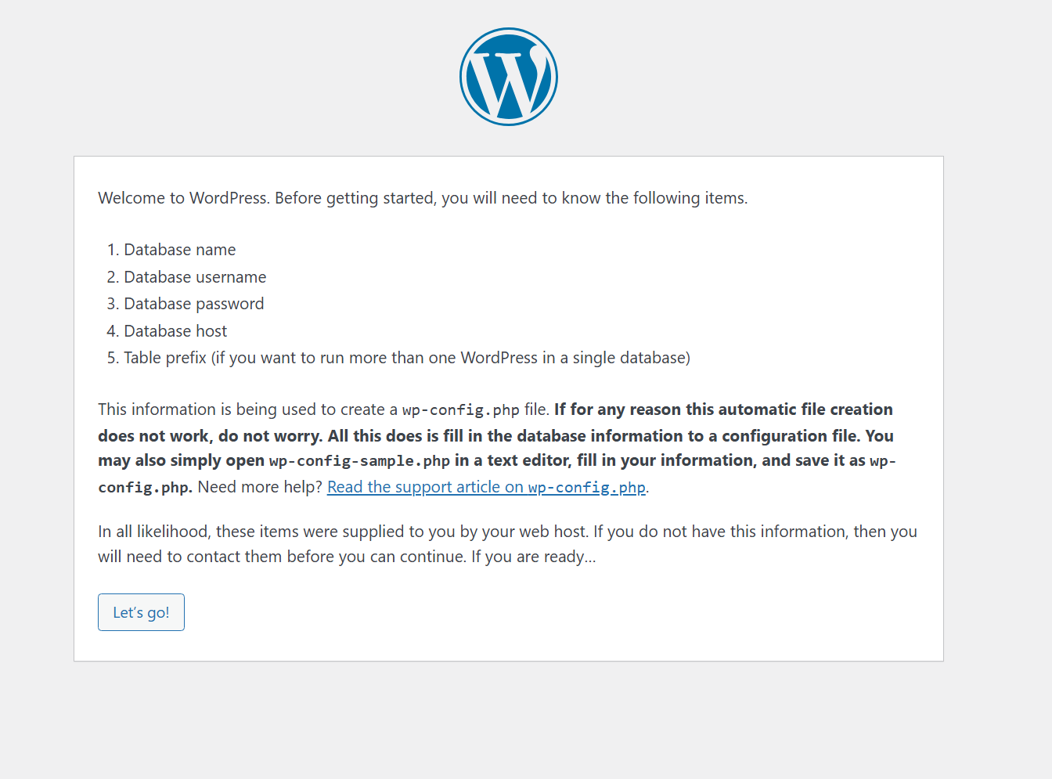This screenshot has width=1052, height=779.
Task: Click the welcome paragraph text
Action: coord(422,197)
